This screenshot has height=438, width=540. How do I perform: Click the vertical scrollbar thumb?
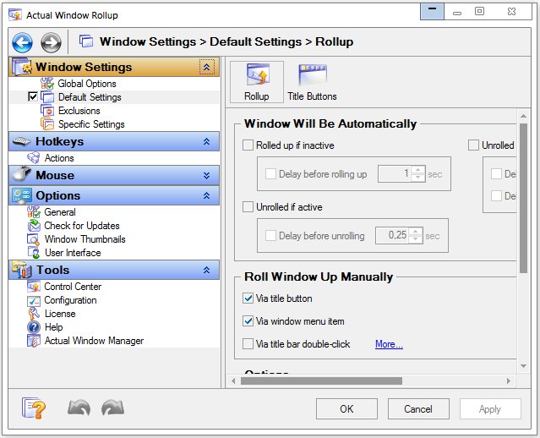[x=523, y=198]
